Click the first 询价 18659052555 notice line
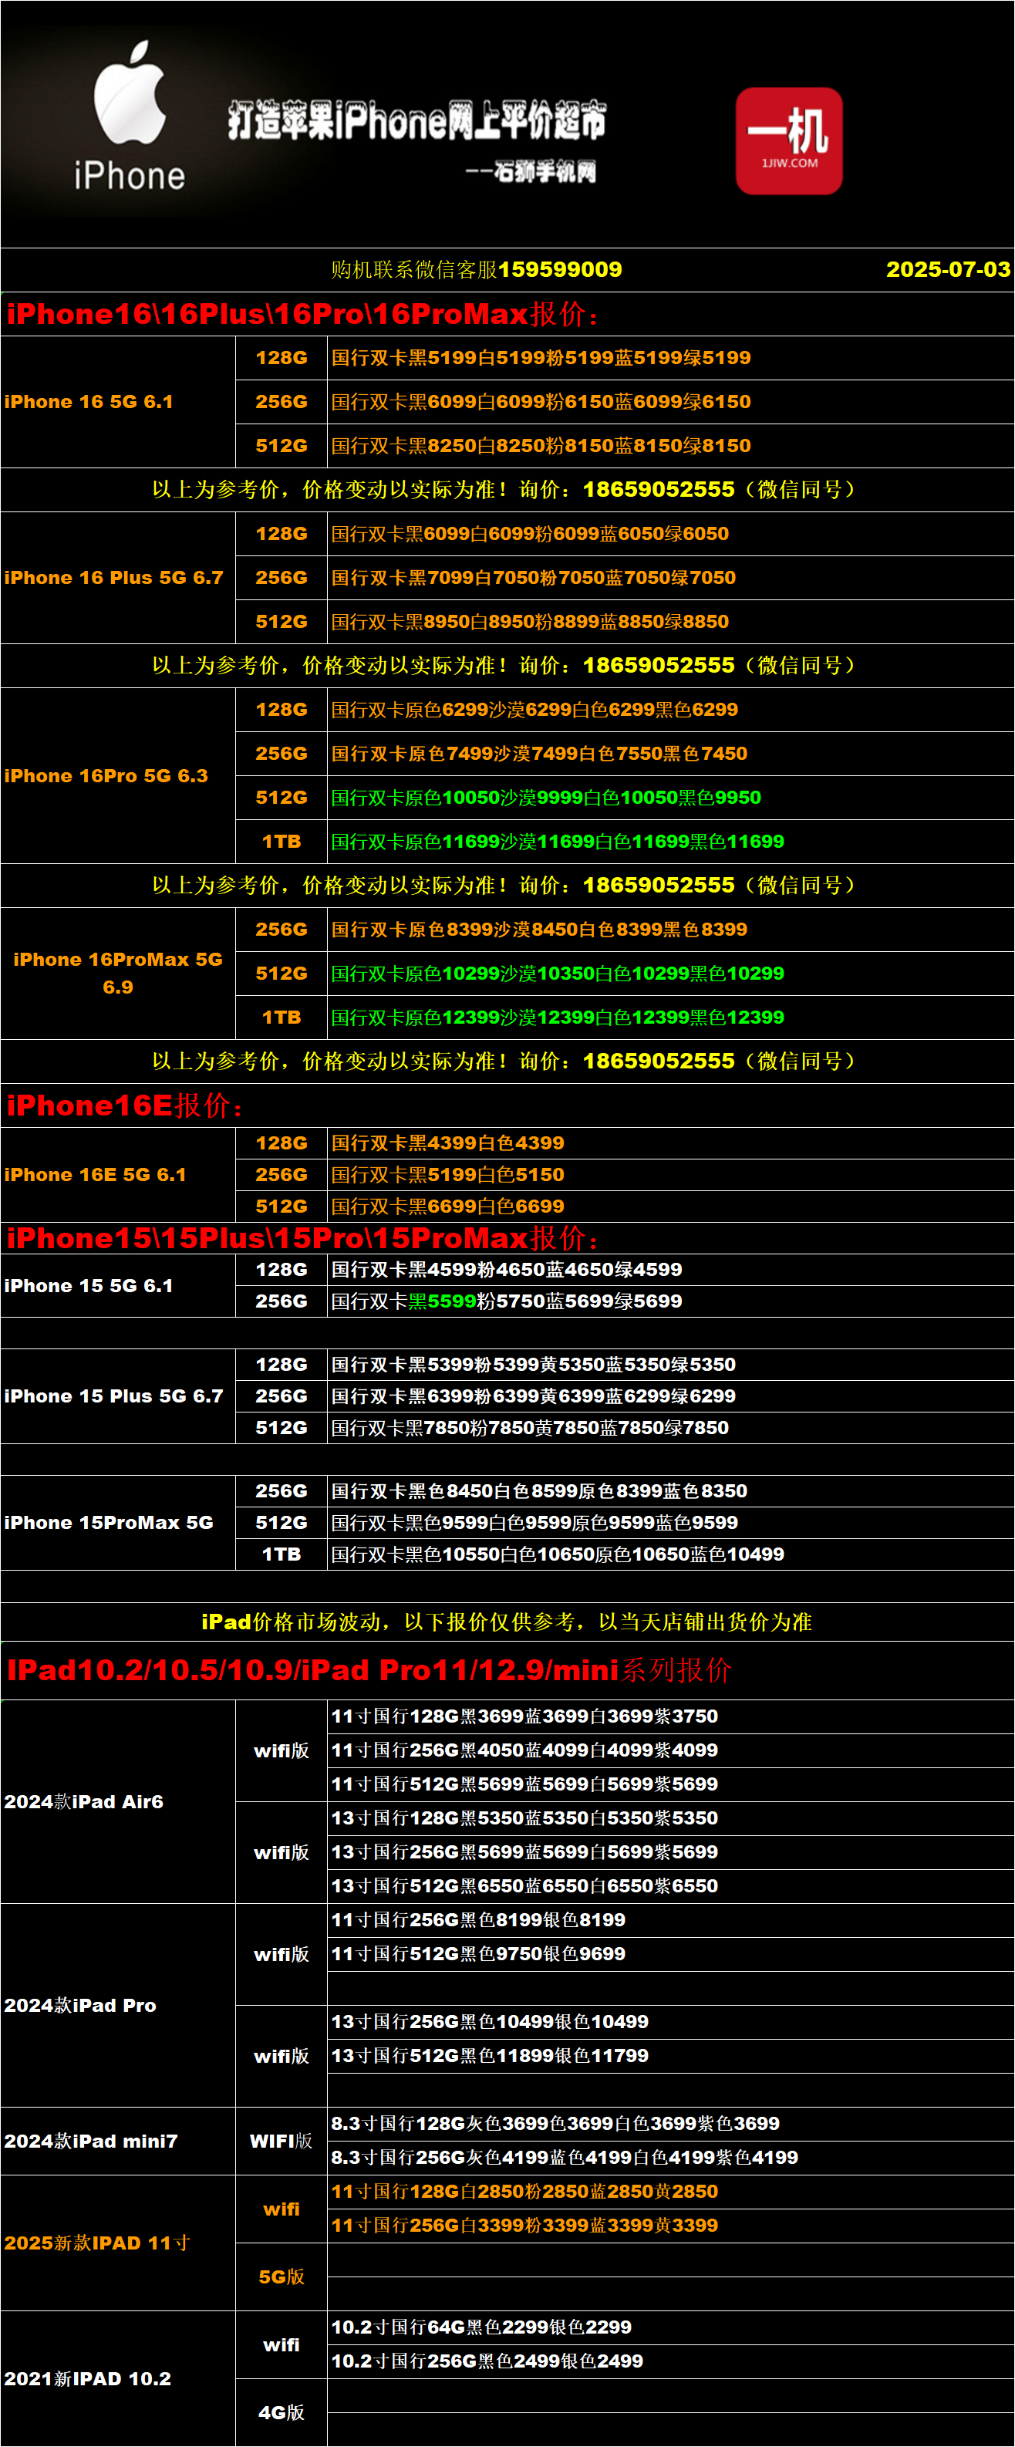1015x2447 pixels. [507, 489]
